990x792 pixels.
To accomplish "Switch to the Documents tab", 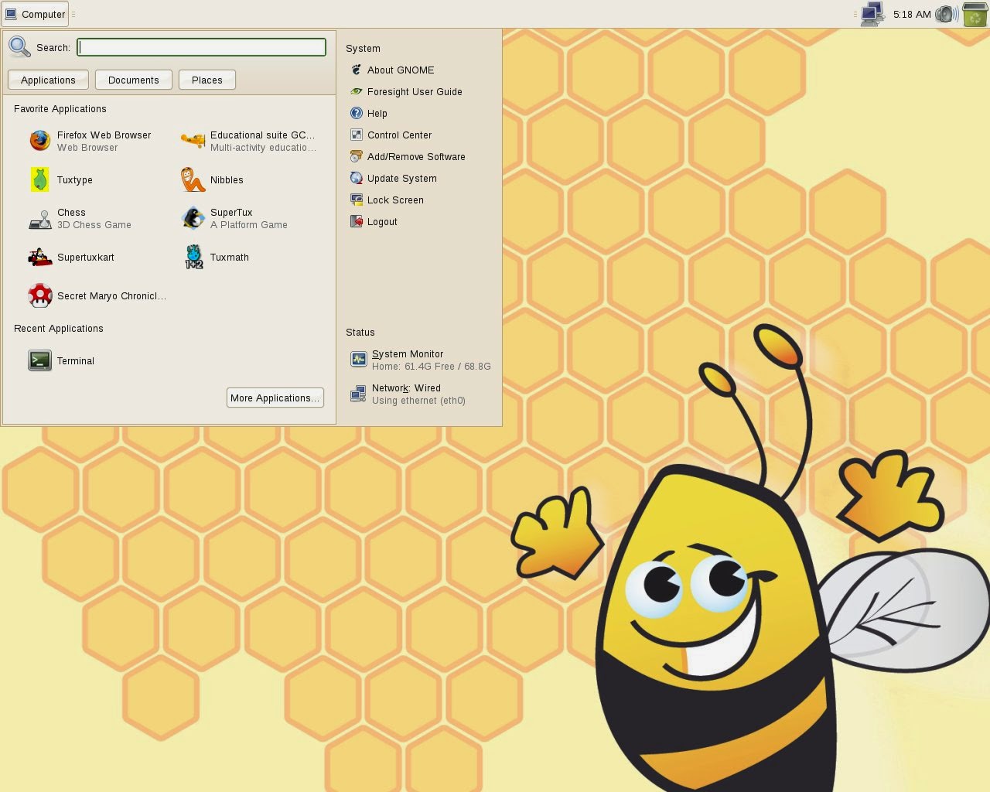I will click(133, 80).
